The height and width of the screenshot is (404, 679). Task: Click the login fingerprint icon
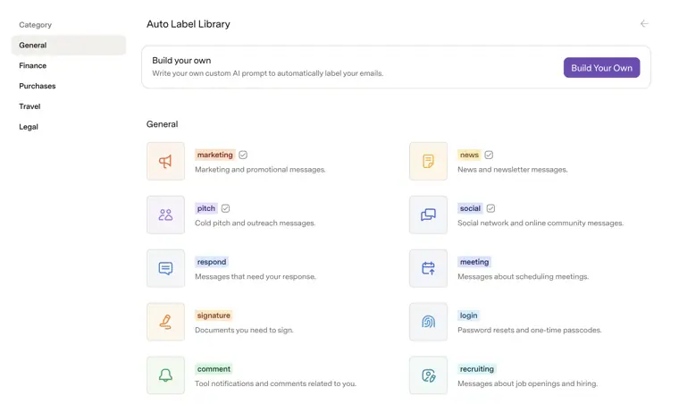point(428,322)
